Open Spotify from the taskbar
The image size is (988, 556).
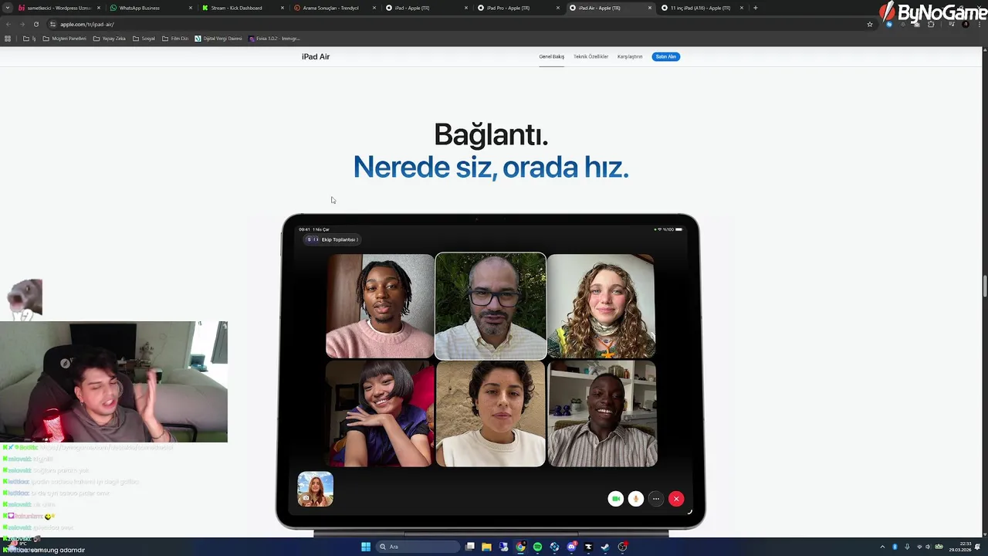537,547
